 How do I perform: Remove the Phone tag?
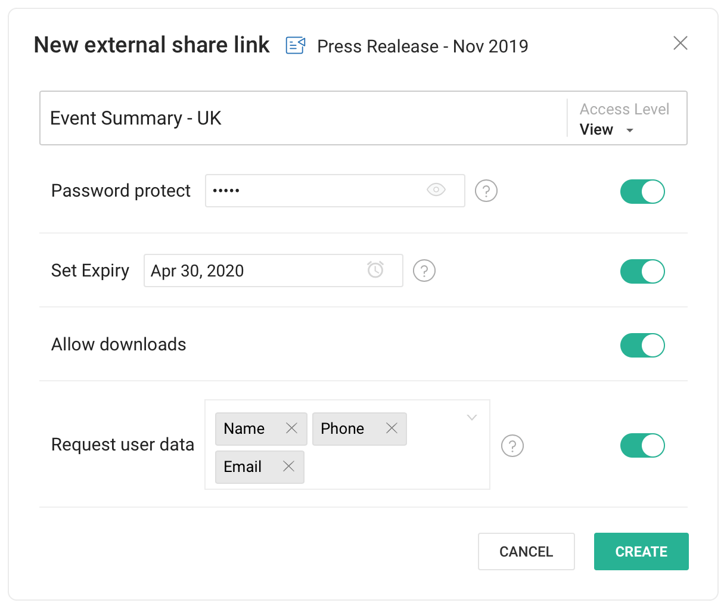coord(392,428)
